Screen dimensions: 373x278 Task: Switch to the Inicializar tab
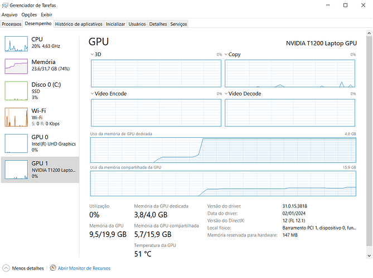click(115, 24)
